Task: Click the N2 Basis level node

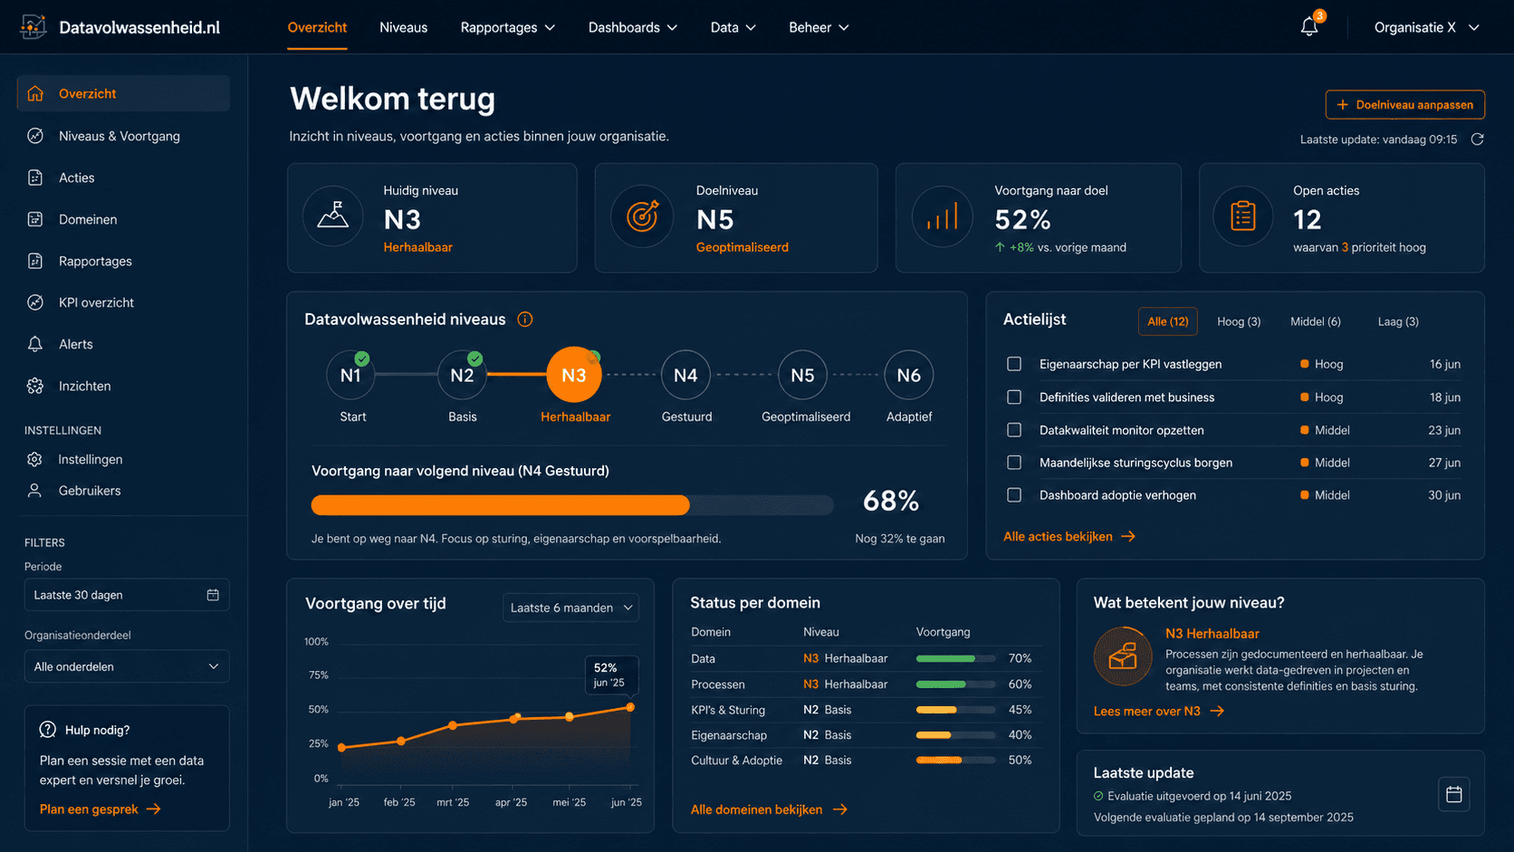Action: [462, 375]
